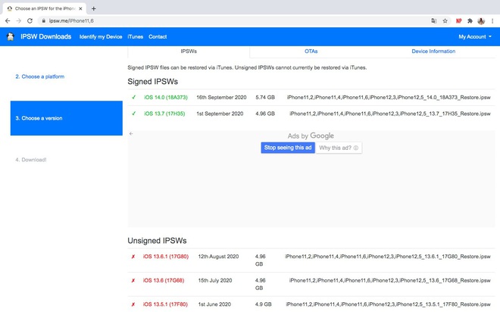Open the Chrome three-dot menu
500x312 pixels.
pos(492,20)
